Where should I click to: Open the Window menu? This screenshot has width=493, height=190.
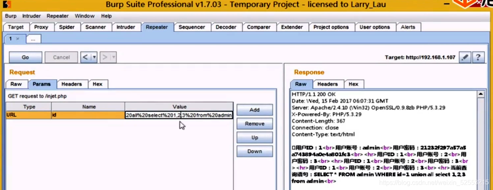(x=85, y=16)
